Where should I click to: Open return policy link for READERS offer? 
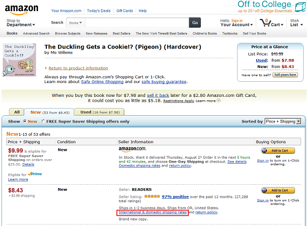pyautogui.click(x=207, y=212)
